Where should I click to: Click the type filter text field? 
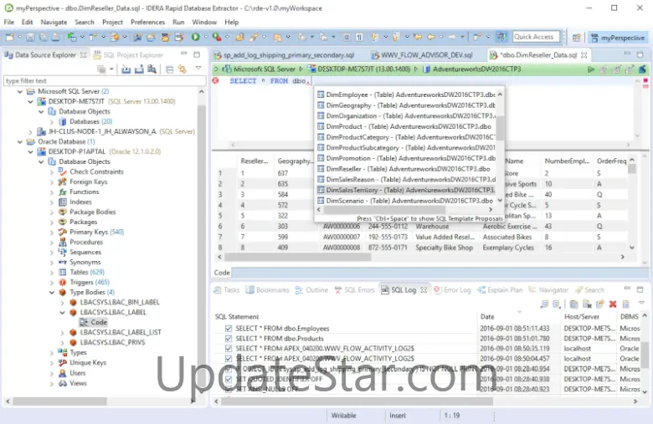pos(104,81)
